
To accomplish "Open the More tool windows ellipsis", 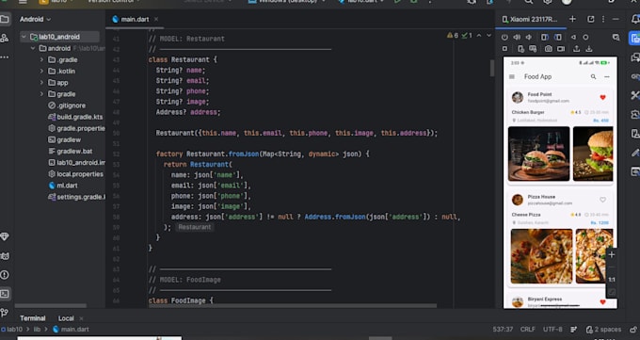I will coord(5,57).
